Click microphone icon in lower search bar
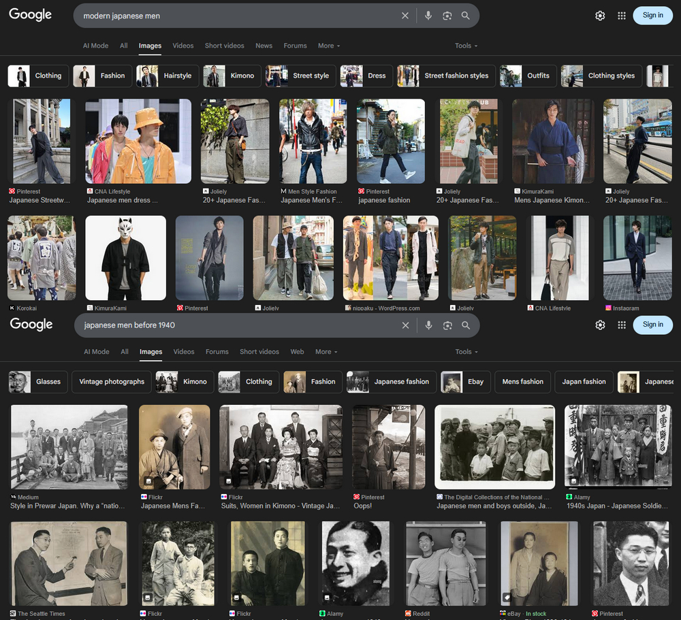Screen dimensions: 681x620 (428, 325)
